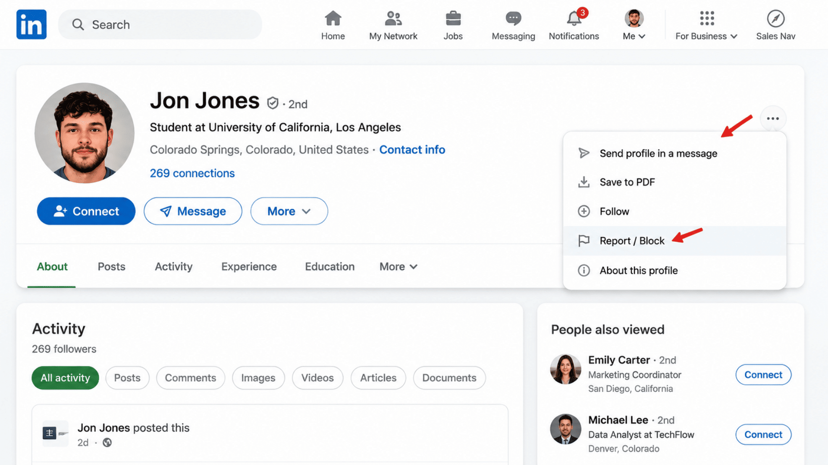Expand the Me account dropdown
Screen dimensions: 828x465
point(634,36)
